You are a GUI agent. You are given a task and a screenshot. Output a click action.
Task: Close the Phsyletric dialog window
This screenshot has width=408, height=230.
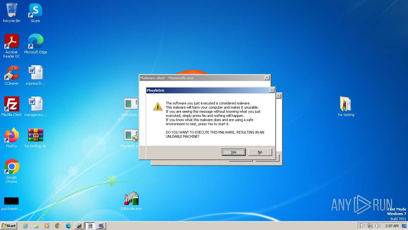coord(272,90)
